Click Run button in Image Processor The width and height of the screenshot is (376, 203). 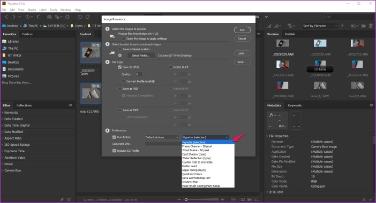coord(242,30)
